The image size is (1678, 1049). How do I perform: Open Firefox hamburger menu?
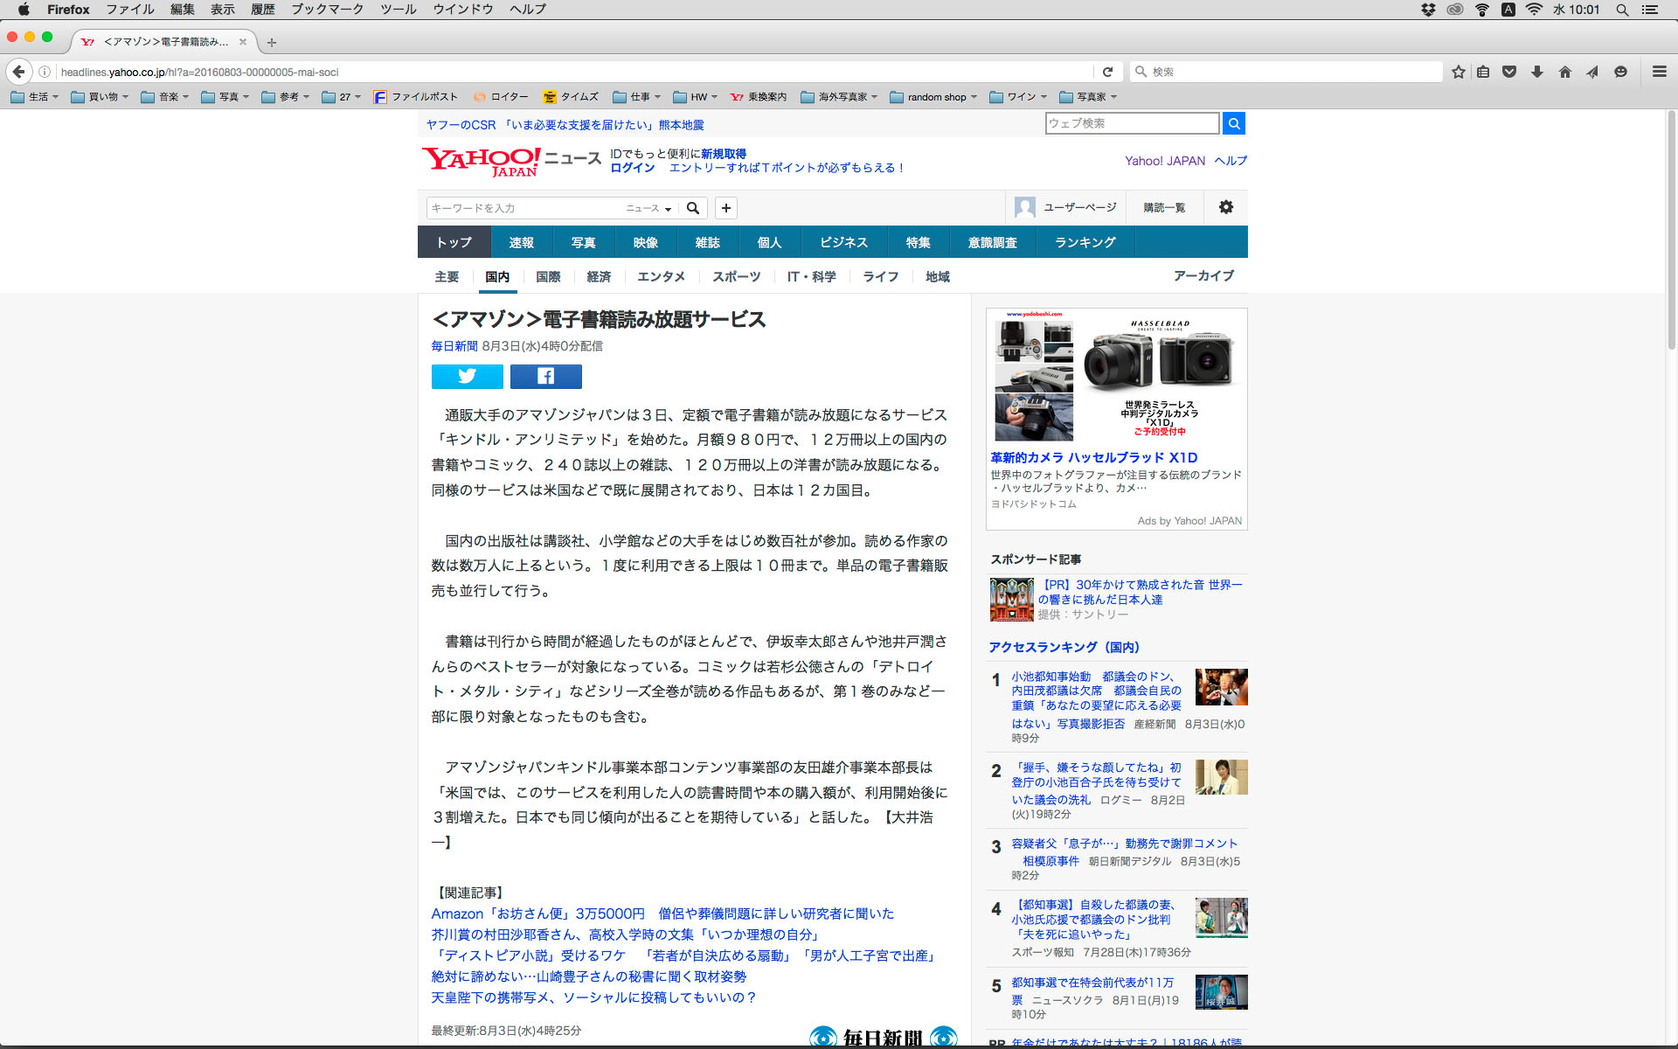click(1659, 72)
